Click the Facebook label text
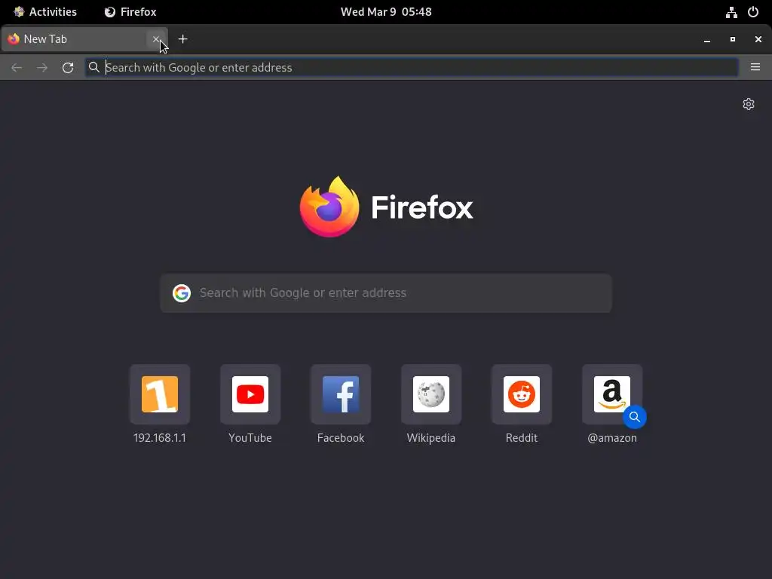Screen dimensions: 772x579 click(341, 438)
